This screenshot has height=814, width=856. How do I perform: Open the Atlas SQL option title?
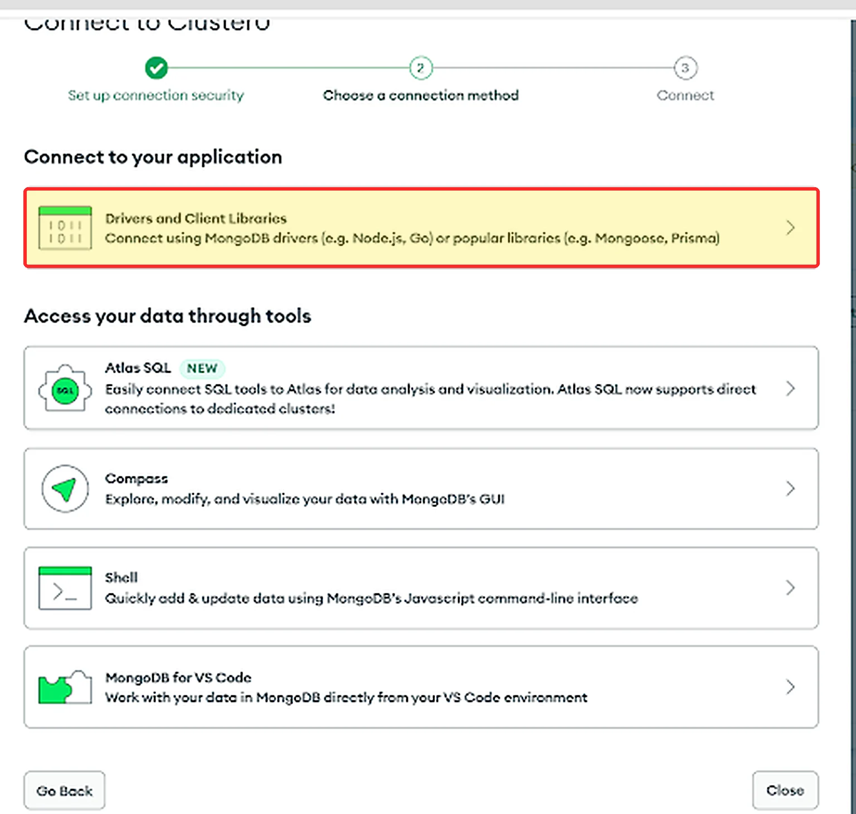click(138, 368)
